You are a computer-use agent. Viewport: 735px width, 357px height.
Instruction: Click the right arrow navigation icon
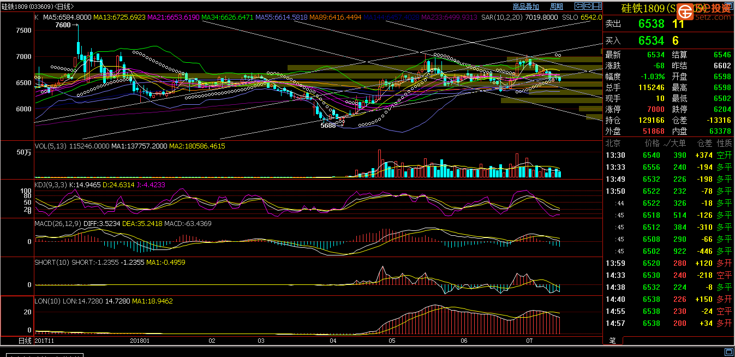(x=588, y=6)
